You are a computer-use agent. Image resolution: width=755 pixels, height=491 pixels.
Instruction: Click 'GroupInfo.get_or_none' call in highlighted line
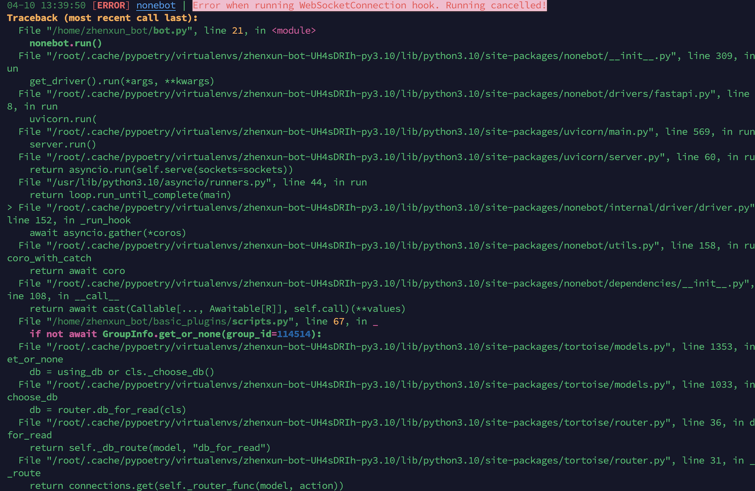(161, 334)
